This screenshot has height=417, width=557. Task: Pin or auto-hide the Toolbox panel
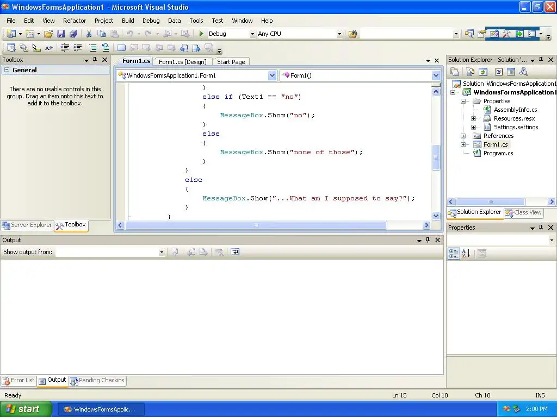point(95,60)
